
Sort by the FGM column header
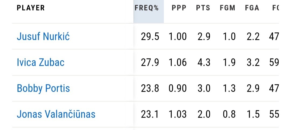point(227,8)
